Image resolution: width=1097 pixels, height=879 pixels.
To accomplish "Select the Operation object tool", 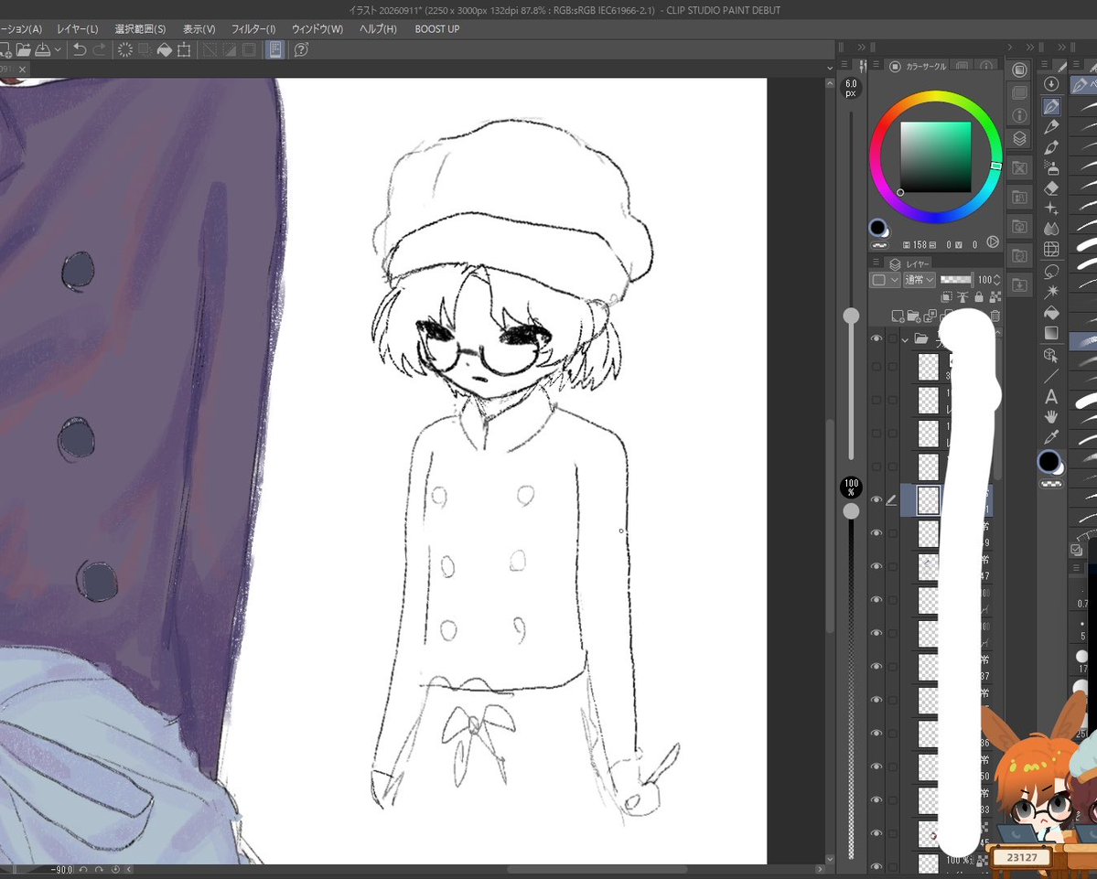I will pos(1051,355).
